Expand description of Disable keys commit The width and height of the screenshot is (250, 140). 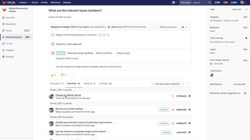tap(114, 122)
